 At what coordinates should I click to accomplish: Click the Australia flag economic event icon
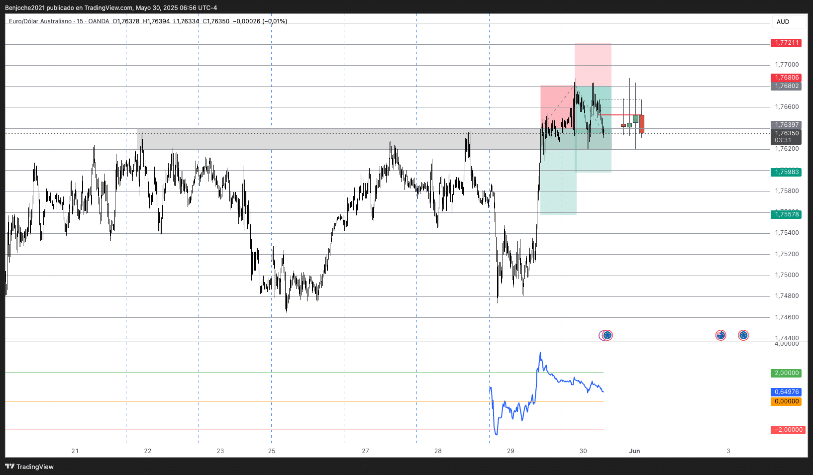(x=720, y=335)
